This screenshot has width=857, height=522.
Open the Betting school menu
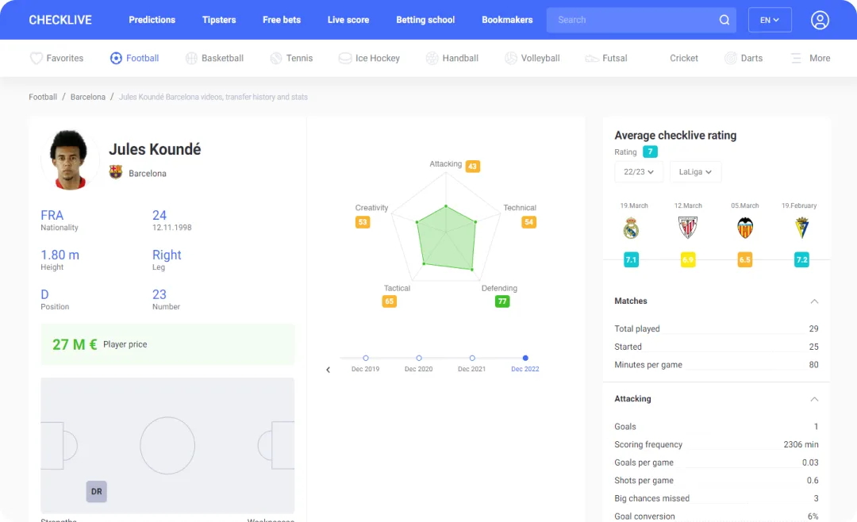425,20
